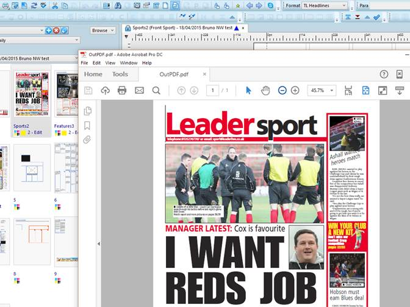The image size is (410, 307).
Task: Open the Acrobat Help menu
Action: [146, 63]
